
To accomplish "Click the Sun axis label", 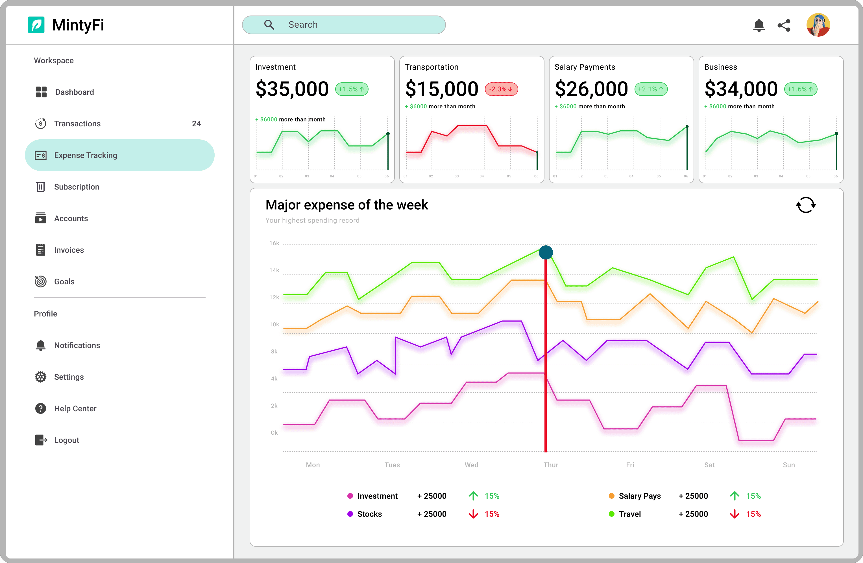I will (789, 465).
